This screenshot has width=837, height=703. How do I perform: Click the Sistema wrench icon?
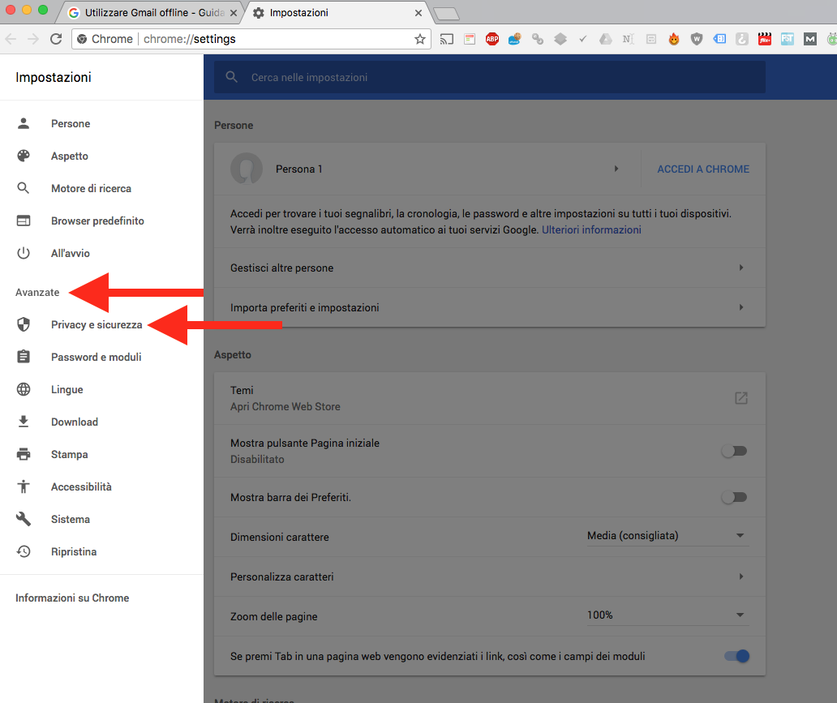pos(24,519)
